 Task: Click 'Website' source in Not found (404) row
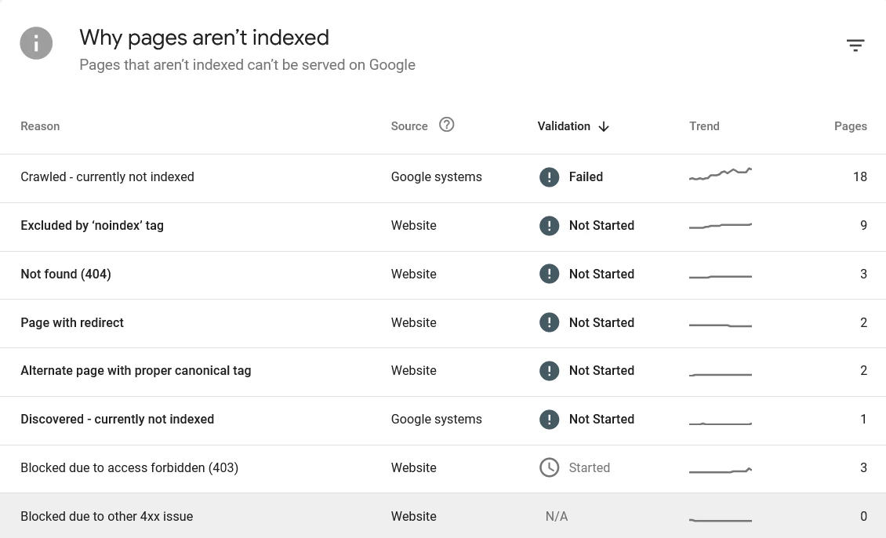414,274
